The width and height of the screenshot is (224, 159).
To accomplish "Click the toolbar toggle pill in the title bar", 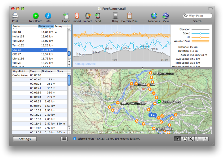I will 210,9.
